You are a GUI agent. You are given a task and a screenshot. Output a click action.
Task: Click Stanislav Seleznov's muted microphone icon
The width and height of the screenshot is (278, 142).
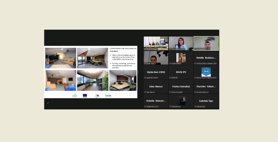pyautogui.click(x=195, y=92)
